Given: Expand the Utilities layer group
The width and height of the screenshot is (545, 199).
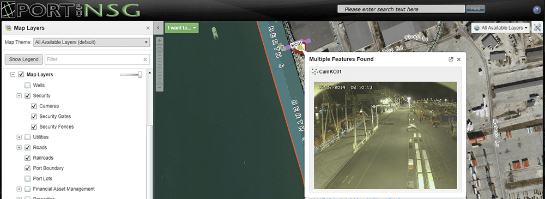Looking at the screenshot, I should tap(19, 137).
